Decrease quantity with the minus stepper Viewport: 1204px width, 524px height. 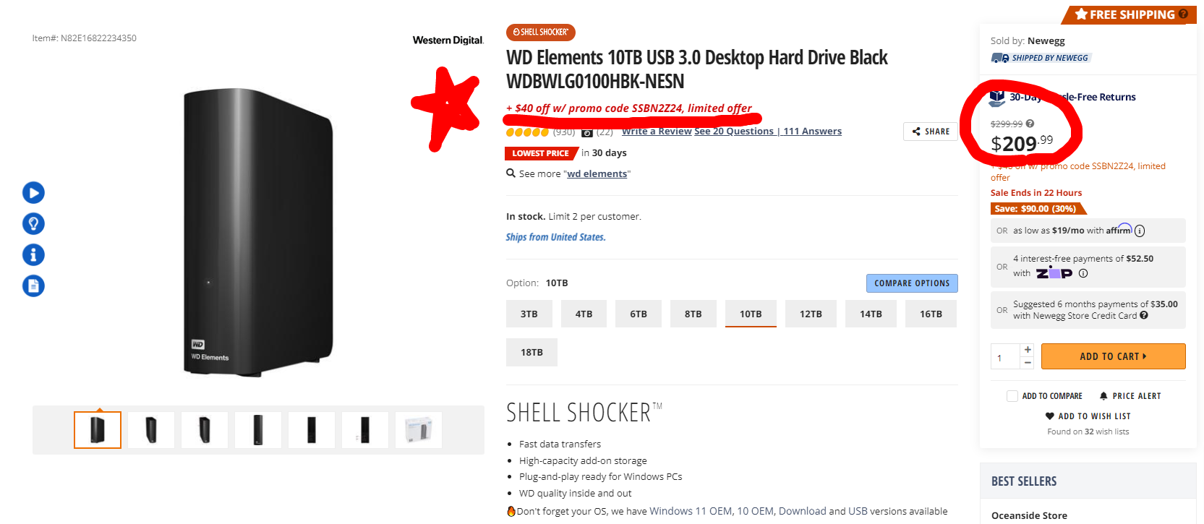[1028, 363]
